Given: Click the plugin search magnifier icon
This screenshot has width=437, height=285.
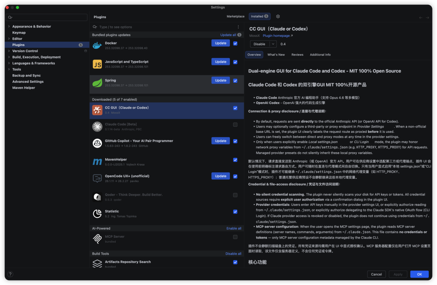Looking at the screenshot, I should [95, 27].
